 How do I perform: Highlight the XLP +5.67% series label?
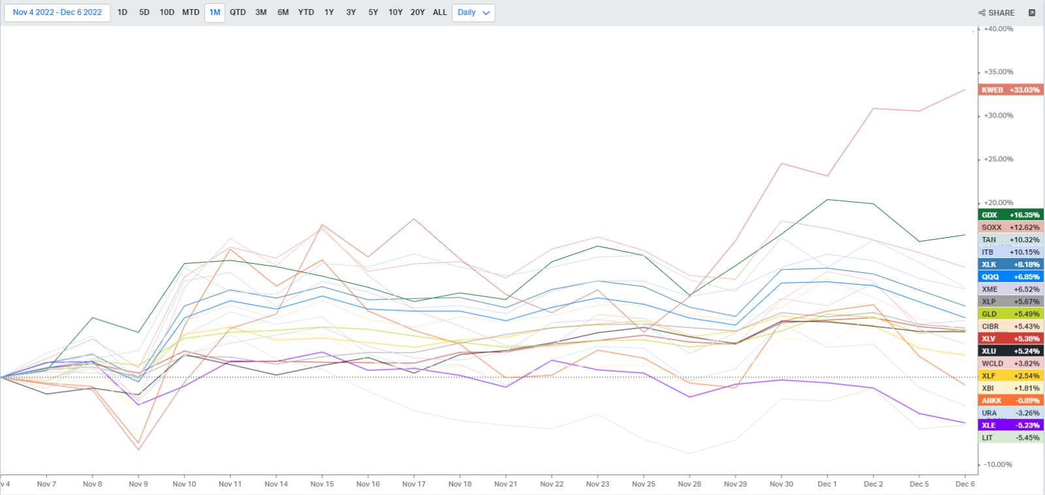coord(1011,302)
